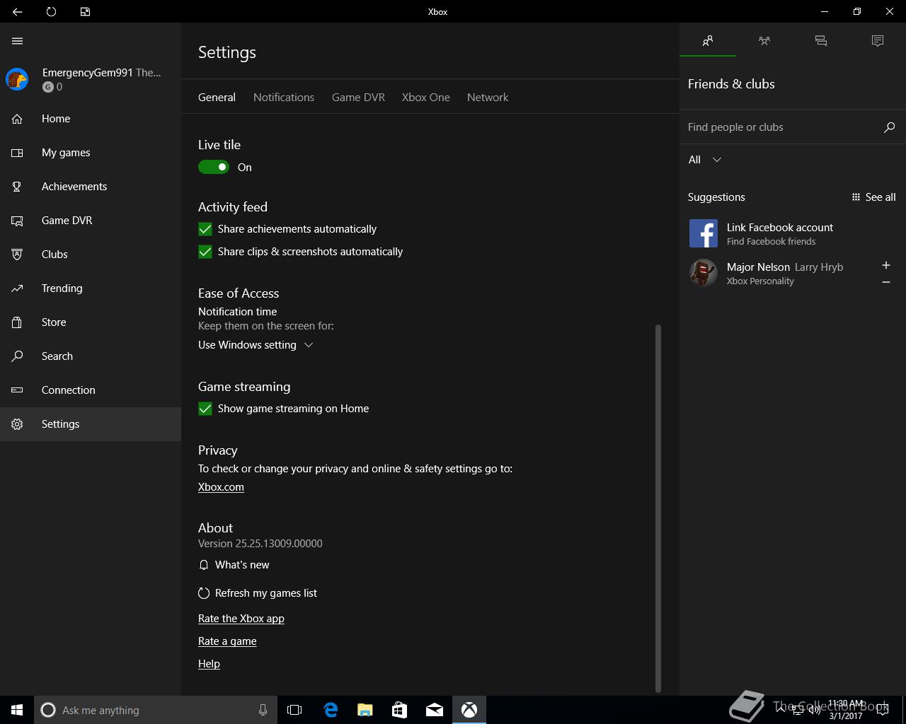Open Game DVR in the sidebar
The width and height of the screenshot is (906, 724).
91,221
